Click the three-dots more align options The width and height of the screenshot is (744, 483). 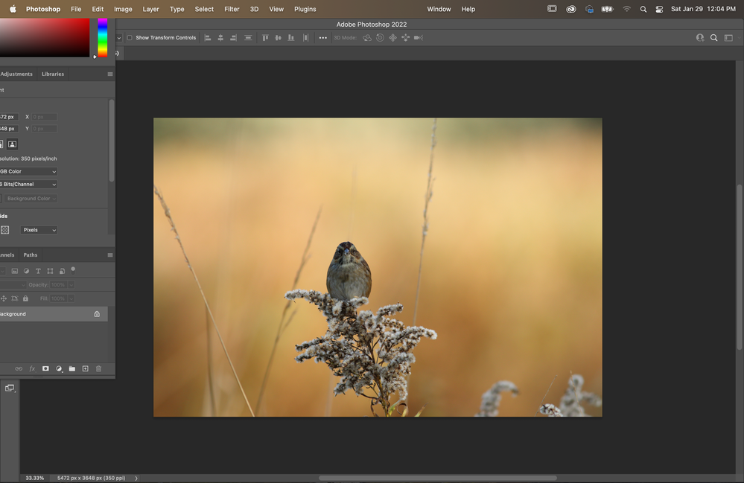(322, 38)
